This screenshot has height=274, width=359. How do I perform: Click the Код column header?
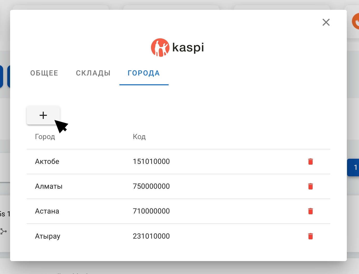pyautogui.click(x=139, y=137)
